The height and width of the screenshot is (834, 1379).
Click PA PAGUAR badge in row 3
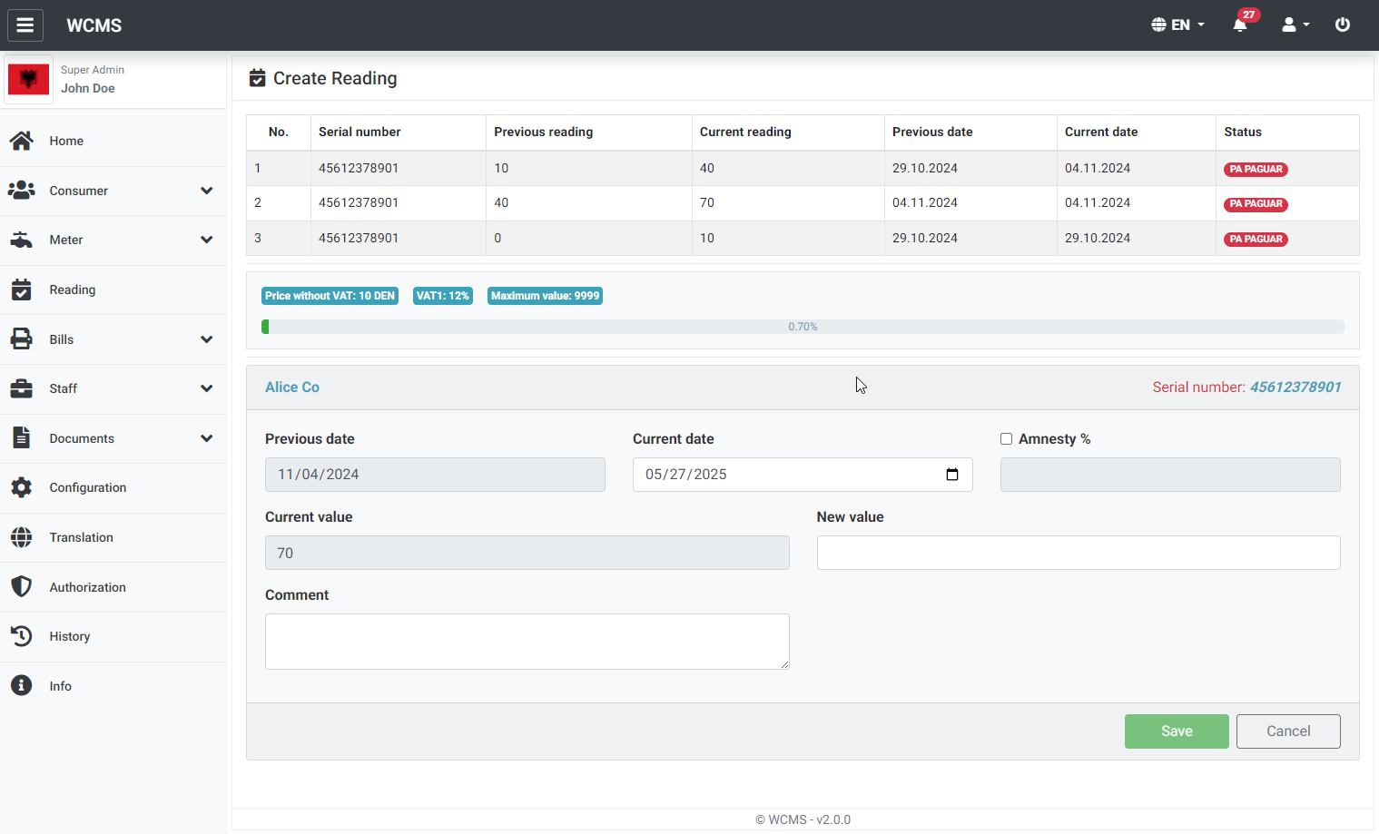pos(1256,240)
